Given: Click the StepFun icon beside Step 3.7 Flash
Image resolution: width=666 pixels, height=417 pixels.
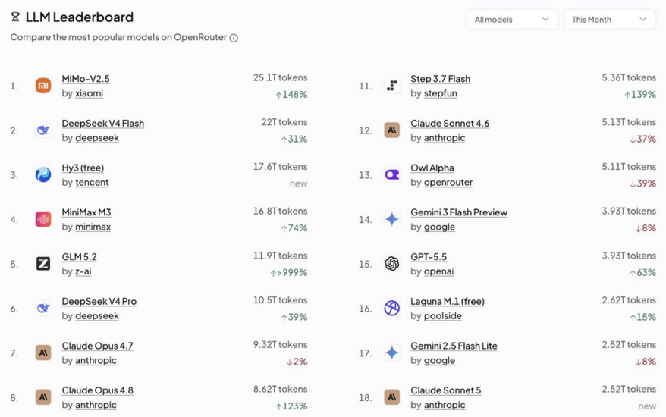Looking at the screenshot, I should click(x=391, y=86).
